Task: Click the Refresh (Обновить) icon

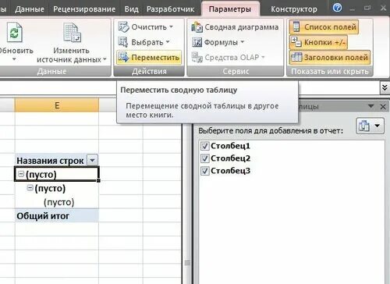Action: tap(15, 32)
